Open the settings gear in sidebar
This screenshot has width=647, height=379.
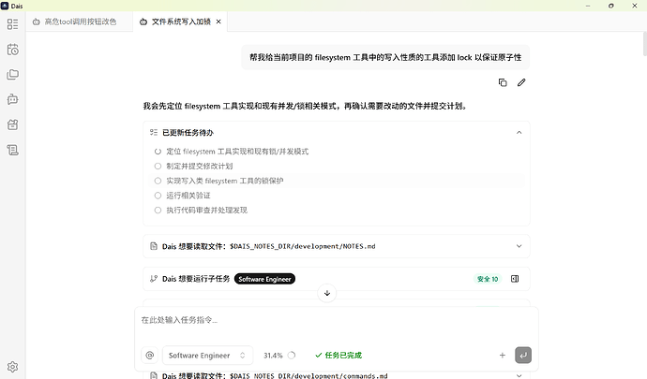[x=13, y=367]
